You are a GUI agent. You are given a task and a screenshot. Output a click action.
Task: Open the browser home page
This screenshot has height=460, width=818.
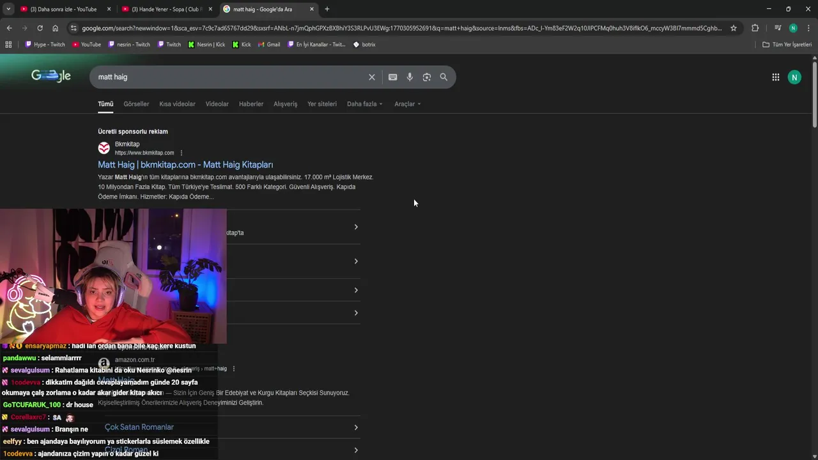(x=55, y=28)
